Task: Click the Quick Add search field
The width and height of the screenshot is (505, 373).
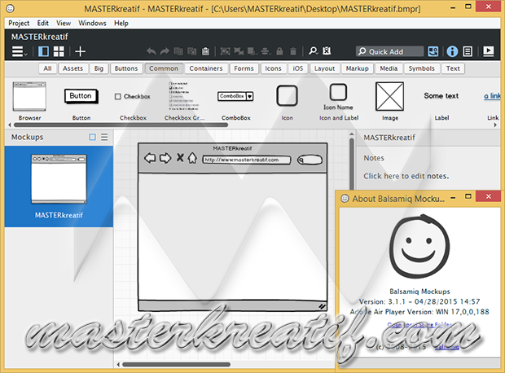Action: point(389,51)
